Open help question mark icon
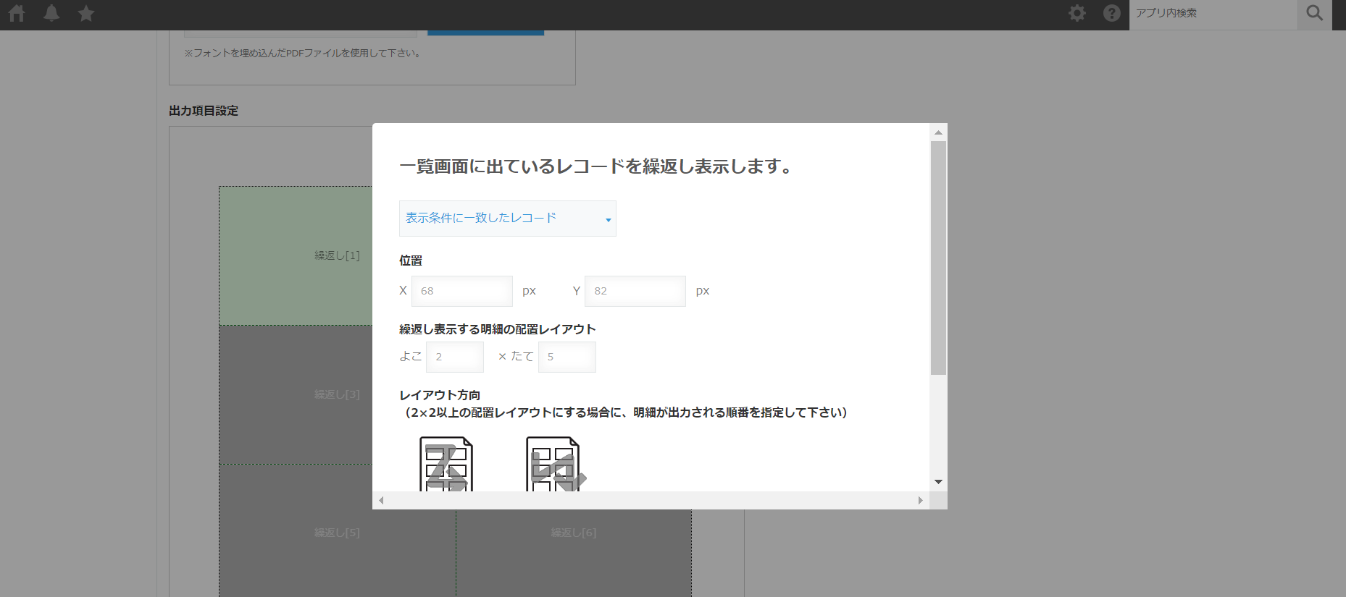Image resolution: width=1346 pixels, height=597 pixels. pos(1112,13)
